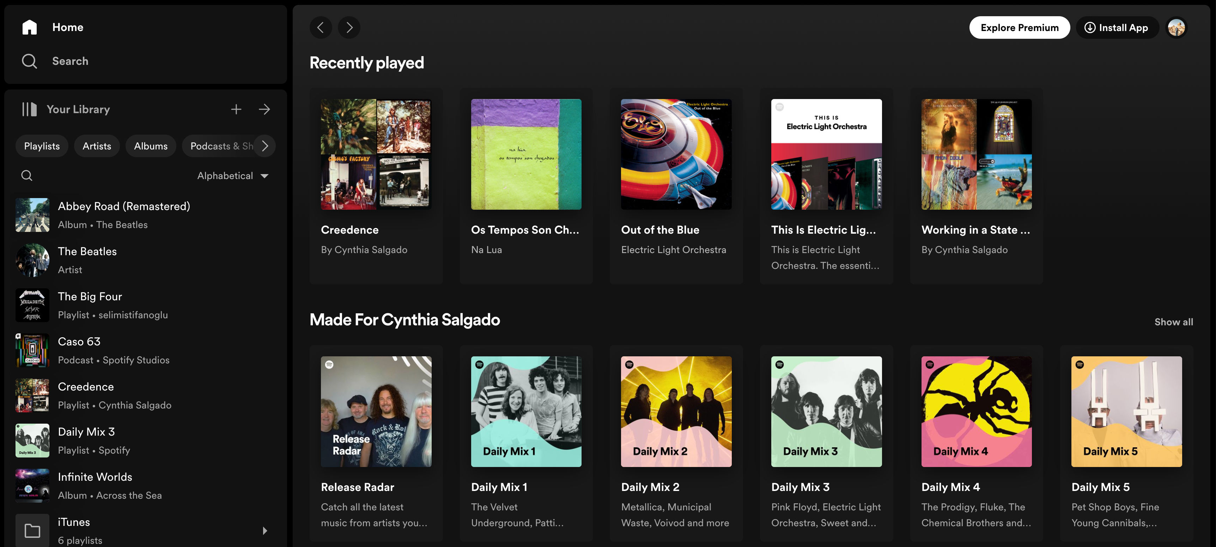
Task: Click the plus icon to create playlist
Action: (236, 110)
